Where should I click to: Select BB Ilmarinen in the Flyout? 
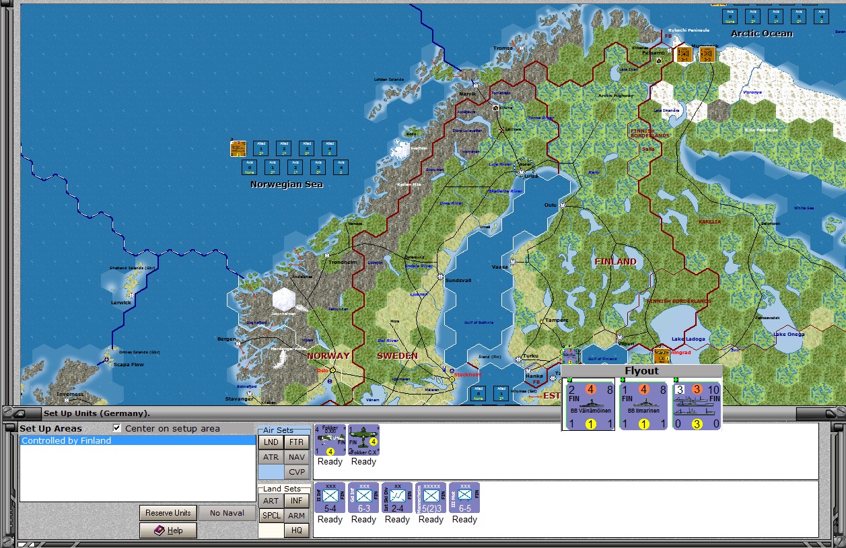[x=643, y=406]
